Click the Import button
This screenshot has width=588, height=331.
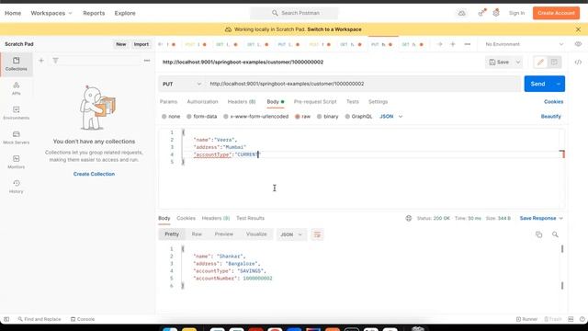pos(141,44)
